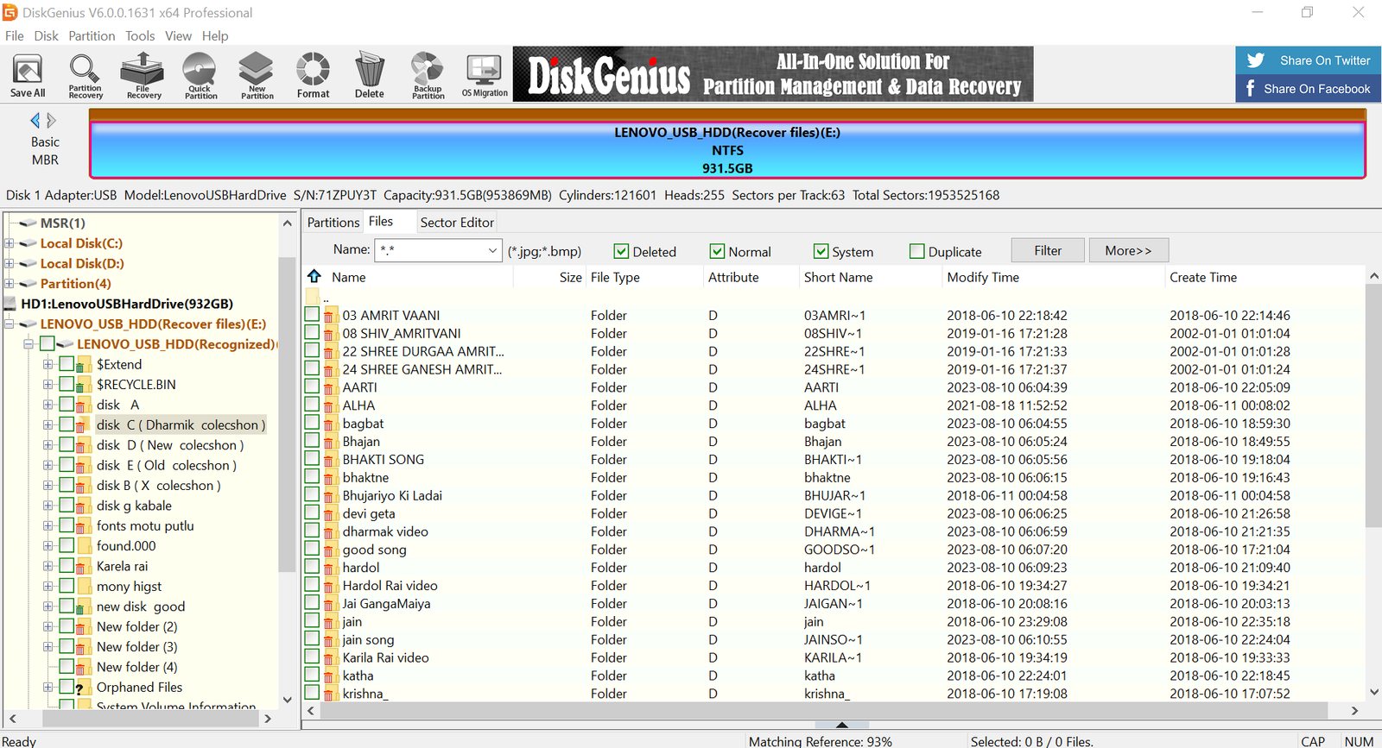
Task: Uncheck the Deleted files filter checkbox
Action: pyautogui.click(x=621, y=251)
